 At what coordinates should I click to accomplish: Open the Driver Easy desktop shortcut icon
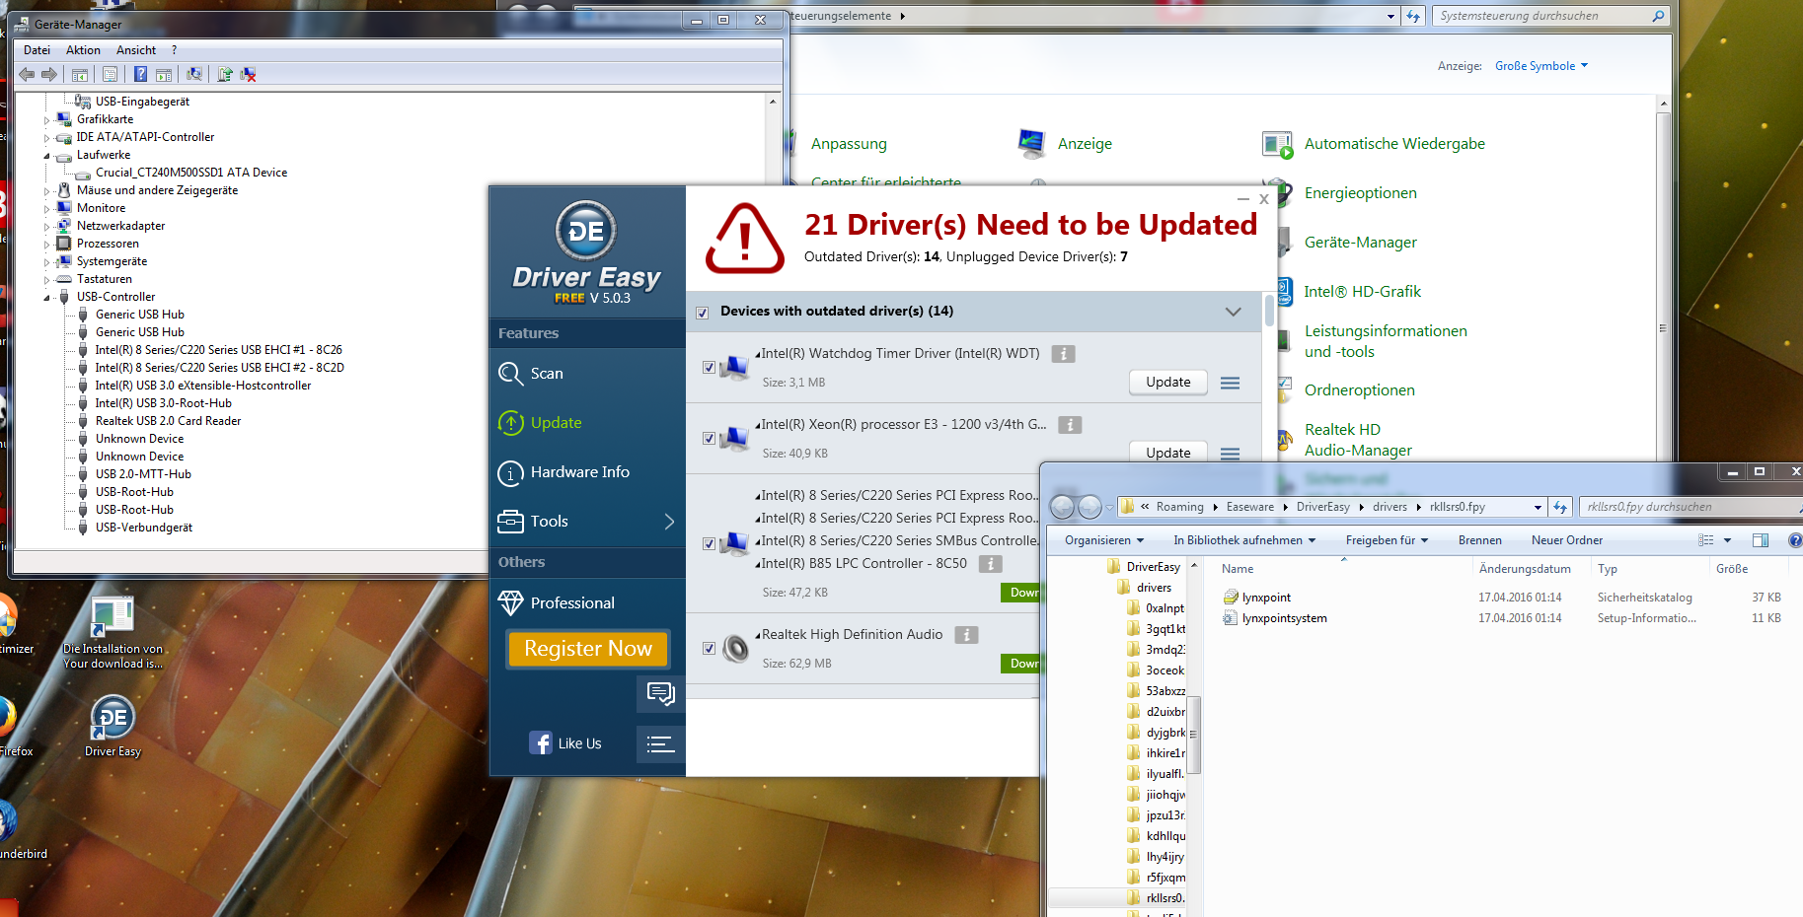(113, 718)
